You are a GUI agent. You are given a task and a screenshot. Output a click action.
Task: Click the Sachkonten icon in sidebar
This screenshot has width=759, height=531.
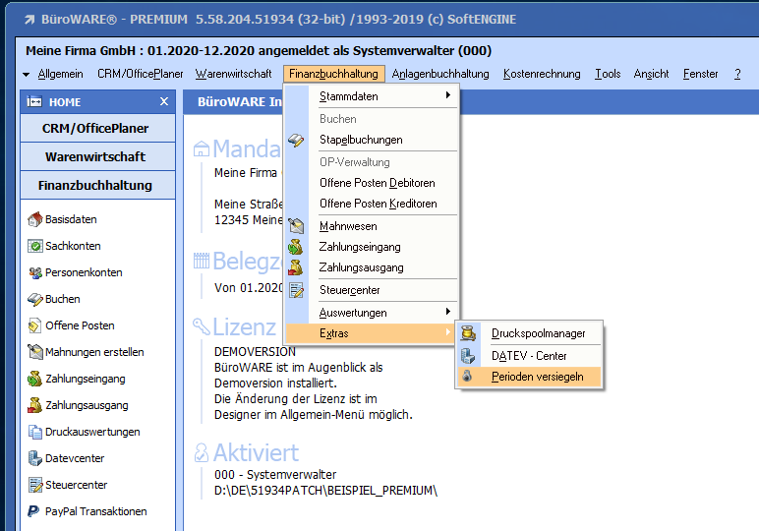click(34, 246)
